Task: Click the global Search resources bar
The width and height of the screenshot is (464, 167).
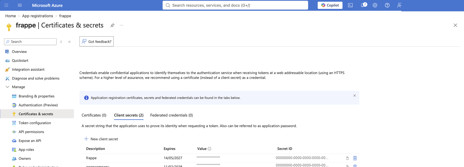Action: click(x=235, y=5)
